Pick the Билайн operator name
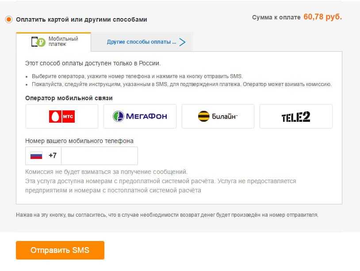This screenshot has height=271, width=360. click(225, 117)
